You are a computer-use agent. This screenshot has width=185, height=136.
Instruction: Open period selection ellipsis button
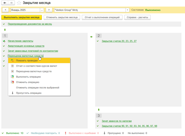pos(42,10)
